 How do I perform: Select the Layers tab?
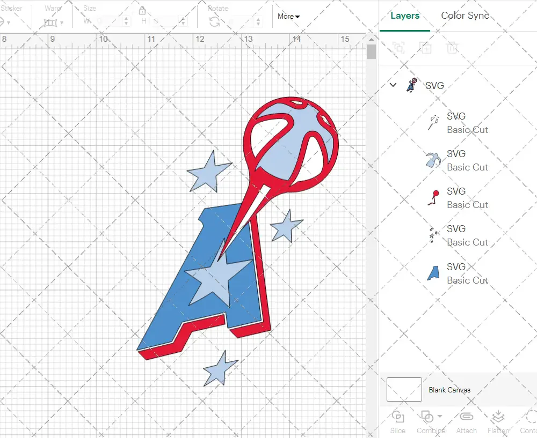pos(405,16)
